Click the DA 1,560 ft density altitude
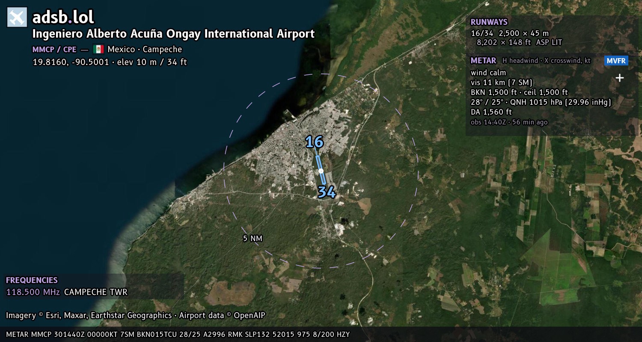The width and height of the screenshot is (642, 342). [491, 112]
